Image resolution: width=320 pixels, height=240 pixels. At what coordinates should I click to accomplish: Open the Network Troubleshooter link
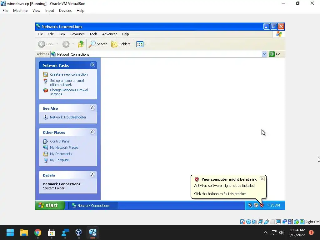pyautogui.click(x=68, y=117)
